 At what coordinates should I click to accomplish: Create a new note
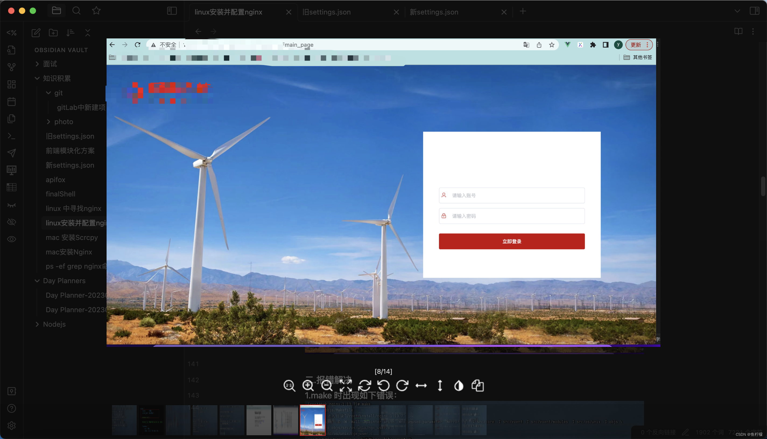pos(36,33)
